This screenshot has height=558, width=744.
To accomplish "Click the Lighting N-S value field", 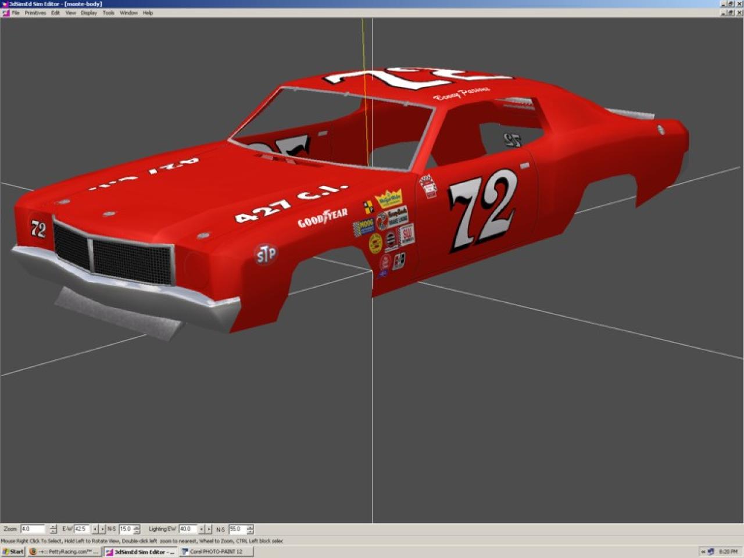I will tap(237, 529).
